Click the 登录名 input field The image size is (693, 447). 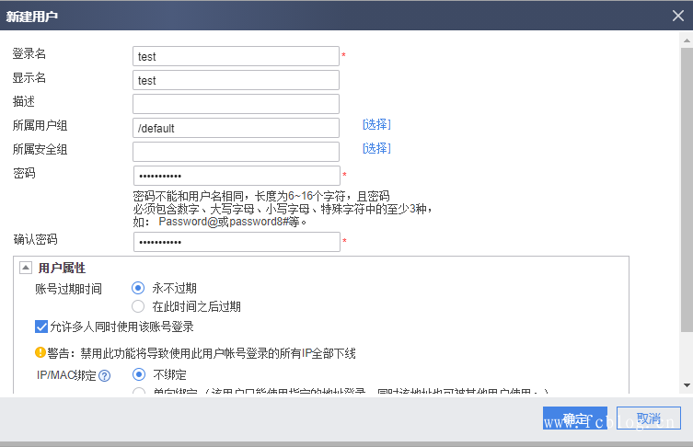pyautogui.click(x=236, y=56)
